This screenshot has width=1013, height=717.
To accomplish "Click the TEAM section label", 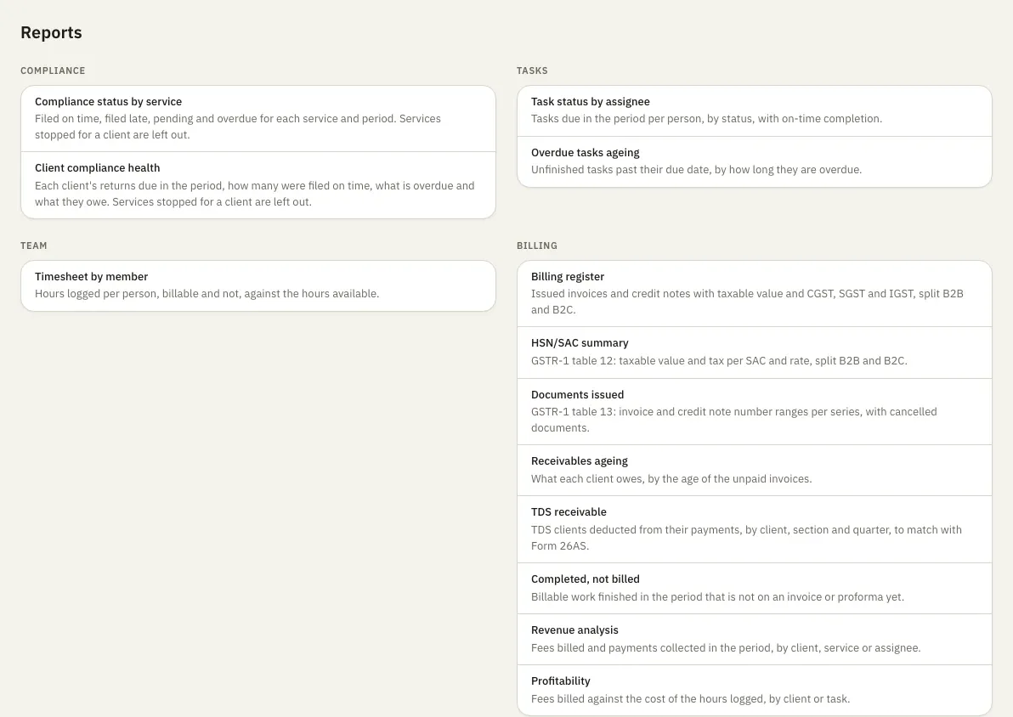I will click(34, 246).
